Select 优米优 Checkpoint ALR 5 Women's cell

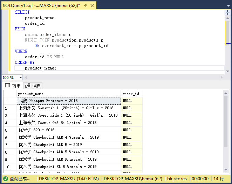[x=69, y=152]
